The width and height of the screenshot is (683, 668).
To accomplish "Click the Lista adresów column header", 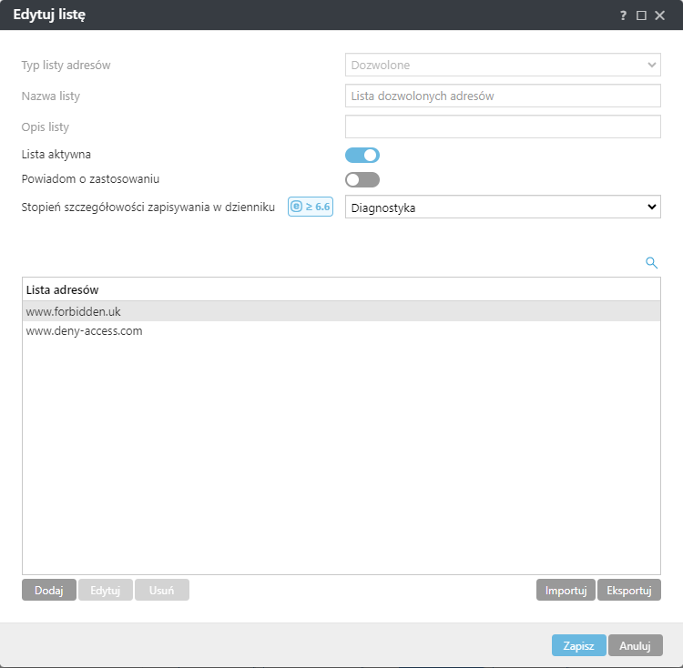I will (63, 289).
